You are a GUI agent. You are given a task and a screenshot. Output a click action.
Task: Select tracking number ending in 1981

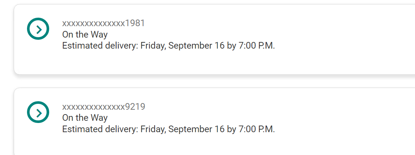click(x=104, y=23)
